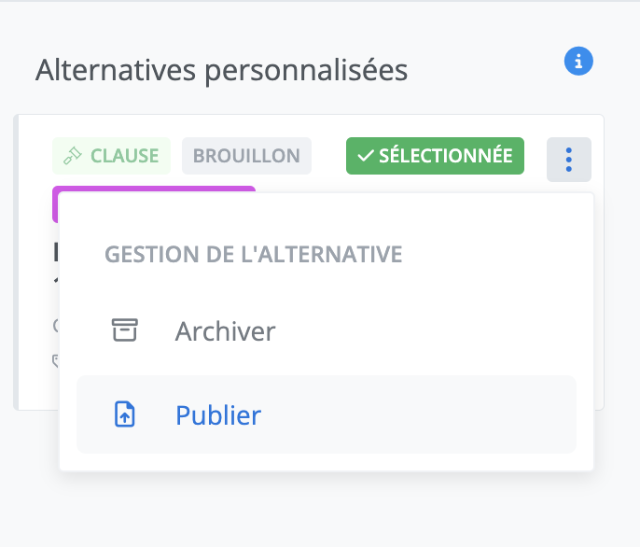The image size is (640, 547).
Task: Click the blue info icon
Action: (x=578, y=62)
